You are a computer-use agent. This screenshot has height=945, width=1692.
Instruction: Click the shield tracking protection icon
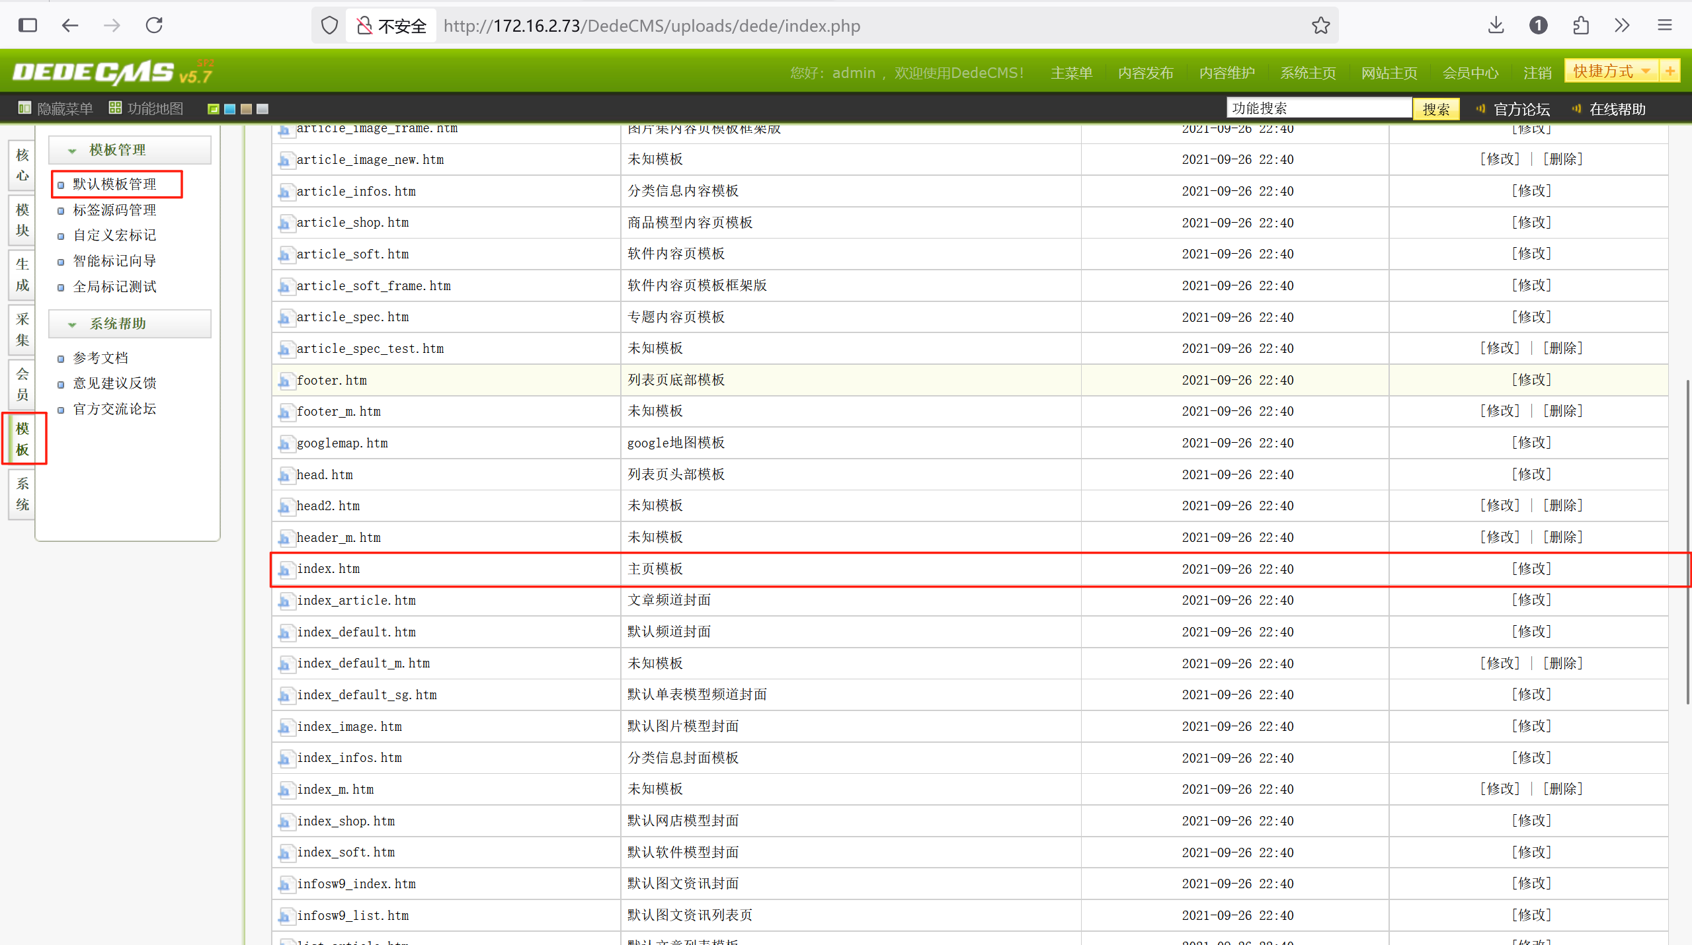click(329, 26)
